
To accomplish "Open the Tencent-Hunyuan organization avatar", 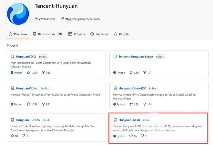I will coord(18,14).
